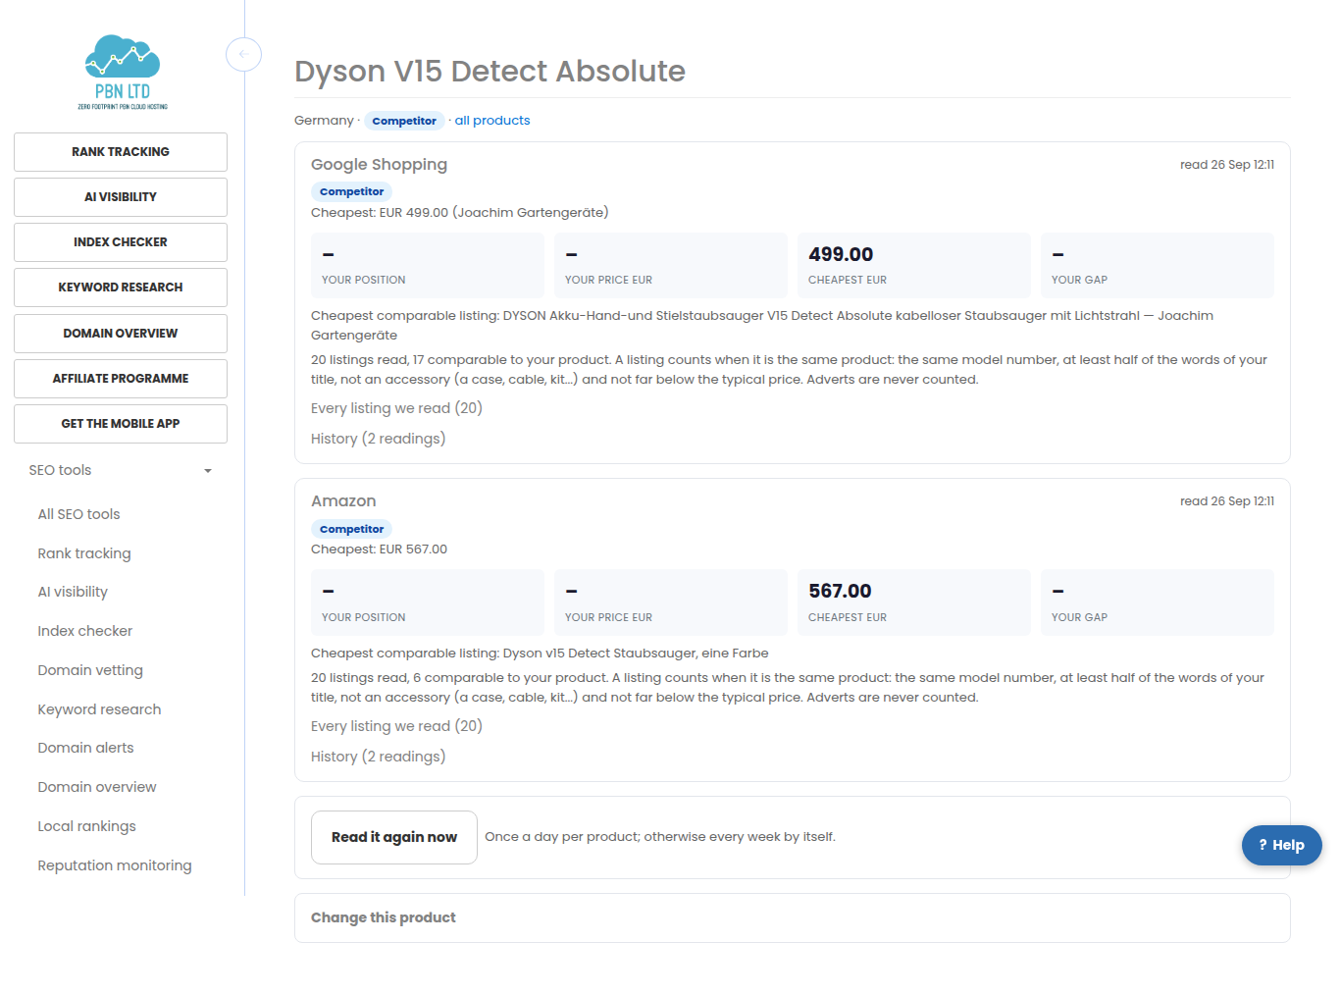Select Keyword research in sidebar list
This screenshot has height=994, width=1340.
coord(99,709)
